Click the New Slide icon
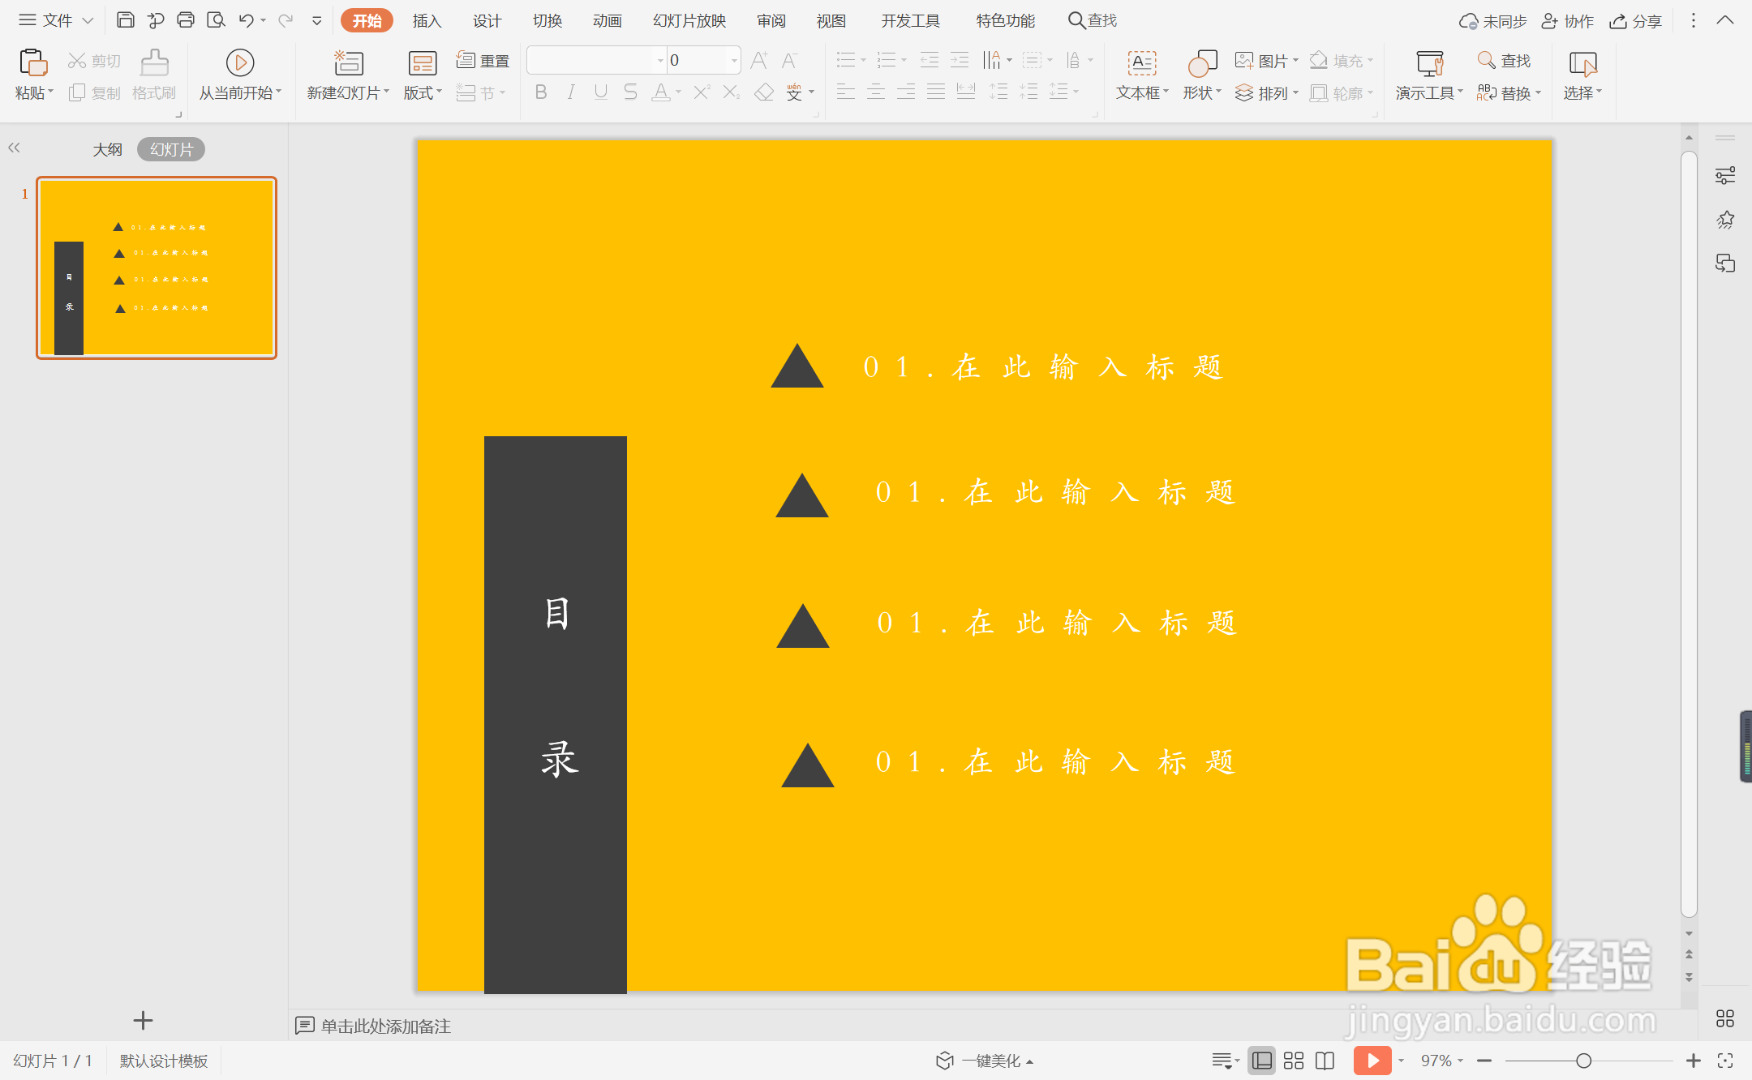The height and width of the screenshot is (1080, 1752). pos(348,63)
